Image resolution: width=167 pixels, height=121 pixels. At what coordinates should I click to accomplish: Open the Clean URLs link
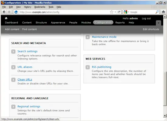[x=25, y=79]
